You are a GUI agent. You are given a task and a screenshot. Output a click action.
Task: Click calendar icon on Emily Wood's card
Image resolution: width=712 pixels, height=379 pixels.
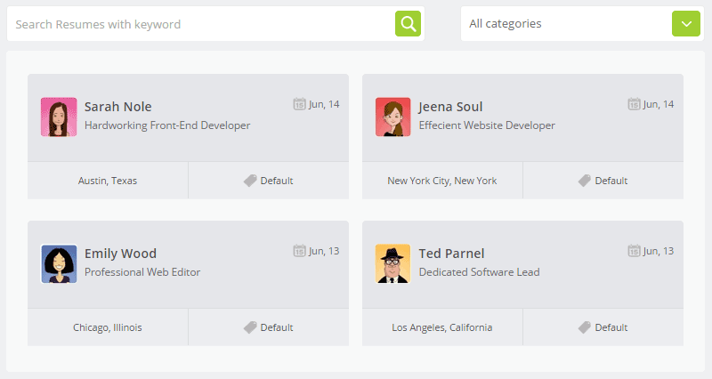[x=299, y=251]
